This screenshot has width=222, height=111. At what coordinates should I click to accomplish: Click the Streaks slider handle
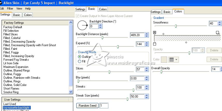coord(133,90)
